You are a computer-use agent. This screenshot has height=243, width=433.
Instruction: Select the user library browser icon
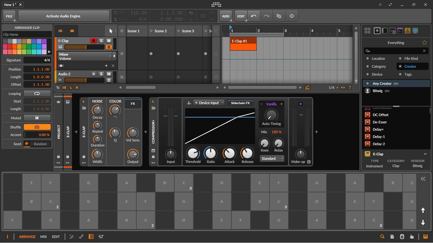[x=408, y=31]
